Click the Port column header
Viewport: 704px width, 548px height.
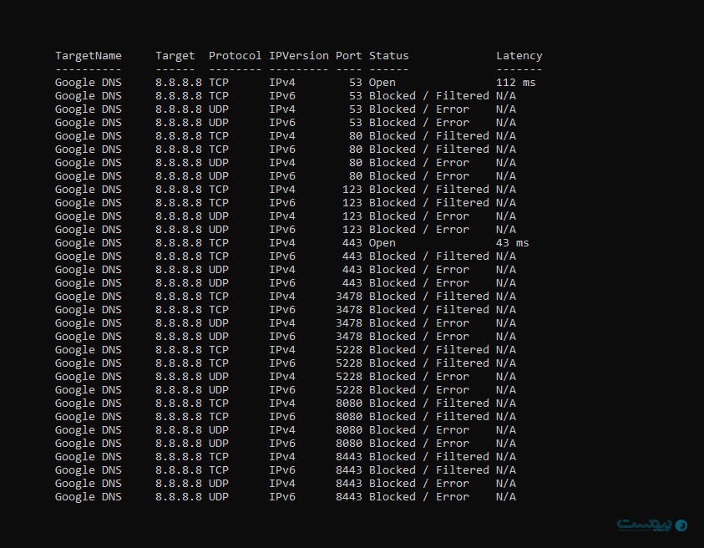coord(349,56)
